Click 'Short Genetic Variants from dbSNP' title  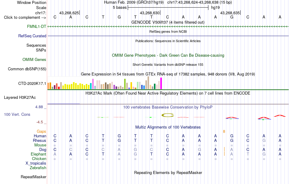tap(168, 65)
